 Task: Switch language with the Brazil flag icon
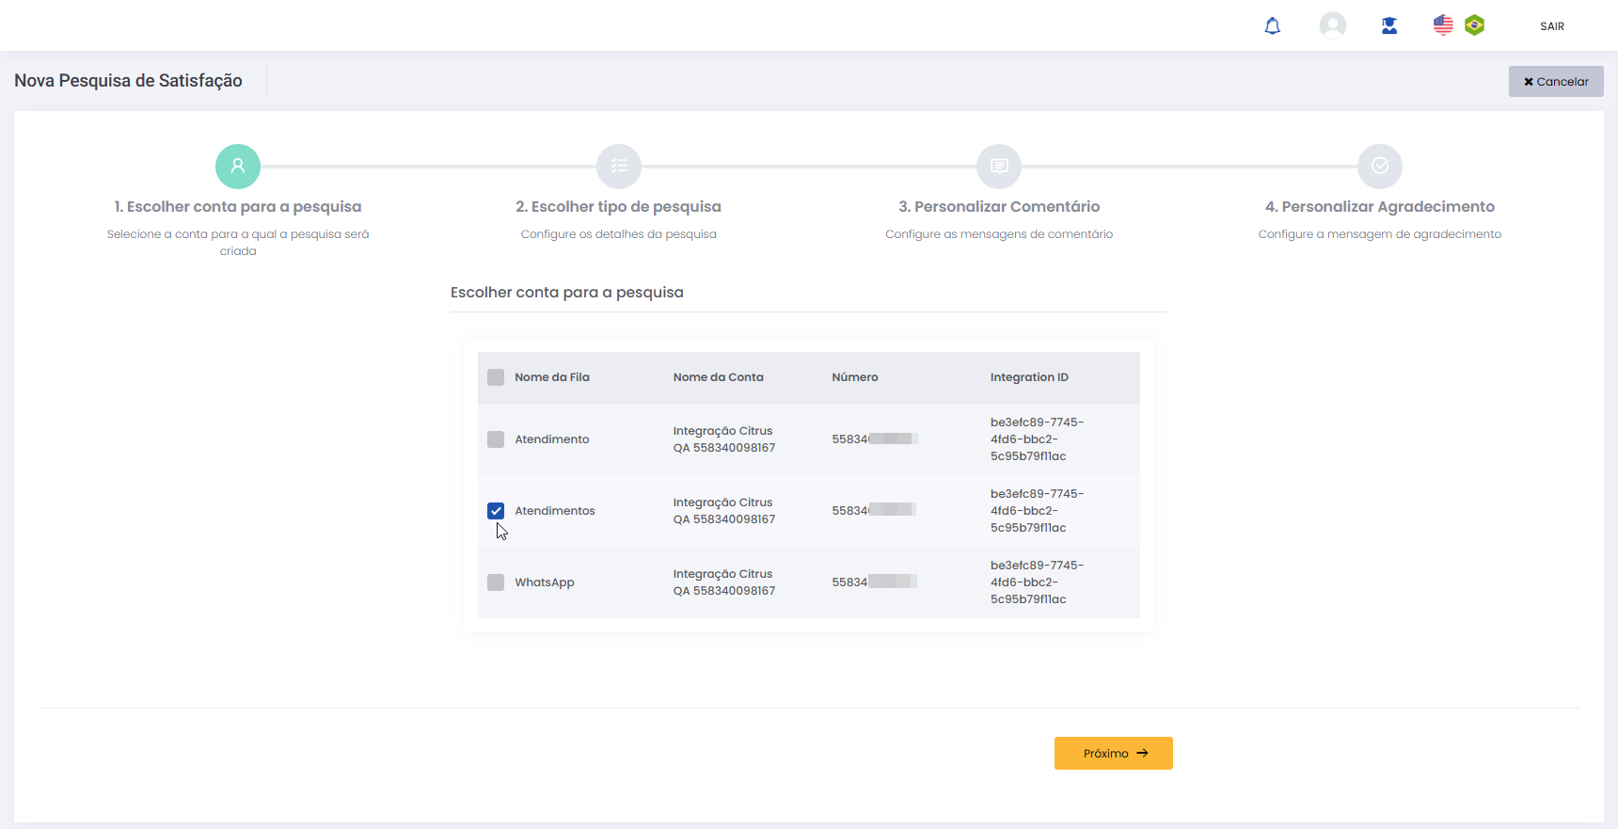[x=1475, y=25]
